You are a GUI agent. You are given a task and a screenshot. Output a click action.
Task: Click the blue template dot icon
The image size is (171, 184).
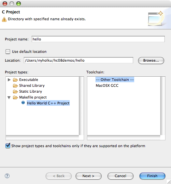(23, 102)
